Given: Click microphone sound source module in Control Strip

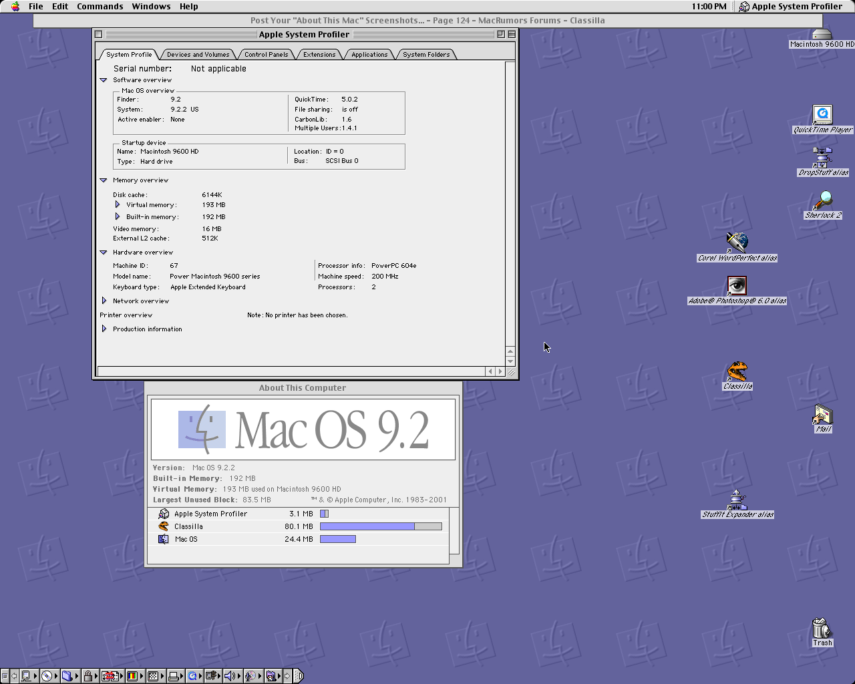Looking at the screenshot, I should (x=254, y=676).
